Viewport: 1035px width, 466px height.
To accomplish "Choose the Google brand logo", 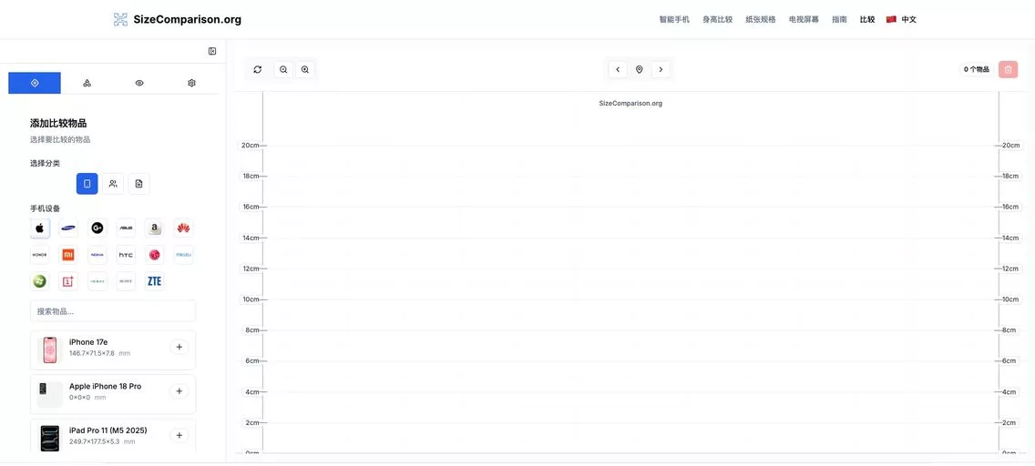I will point(97,228).
